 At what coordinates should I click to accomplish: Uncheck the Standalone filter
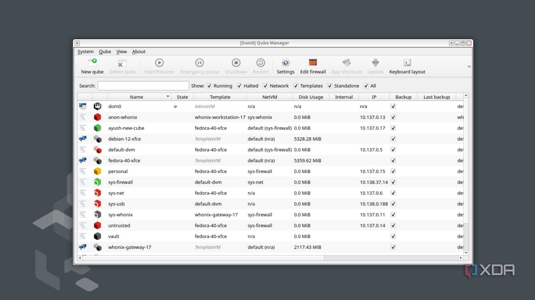(330, 86)
